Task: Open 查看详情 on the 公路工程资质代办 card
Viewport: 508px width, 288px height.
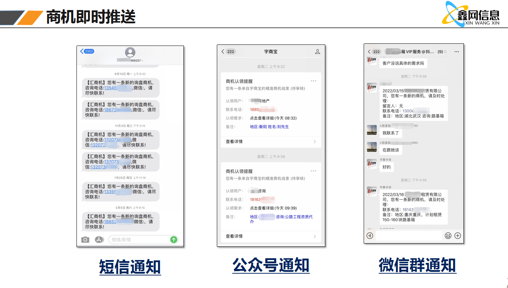Action: point(271,236)
